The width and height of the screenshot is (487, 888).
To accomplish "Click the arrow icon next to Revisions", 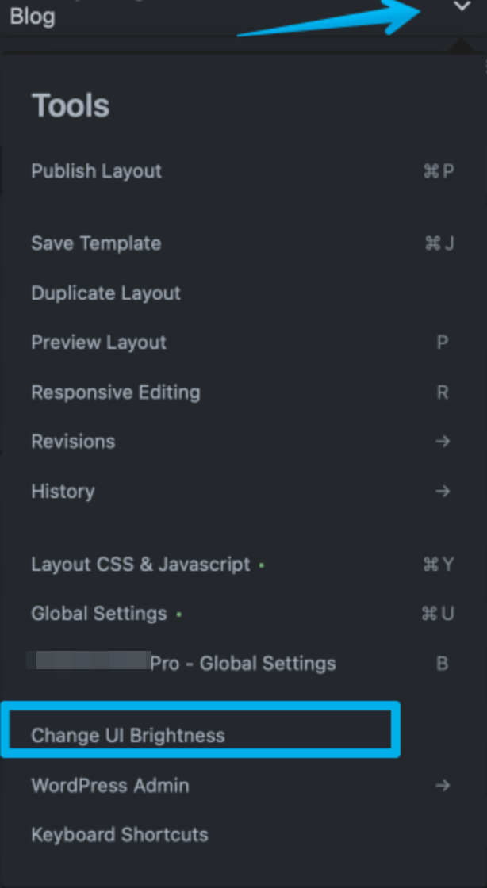I will click(443, 442).
